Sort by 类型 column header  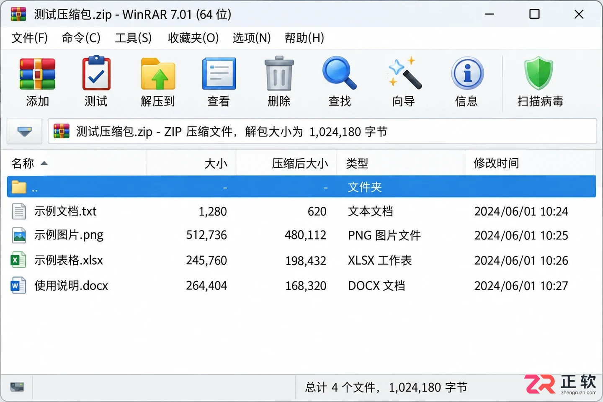tap(357, 163)
